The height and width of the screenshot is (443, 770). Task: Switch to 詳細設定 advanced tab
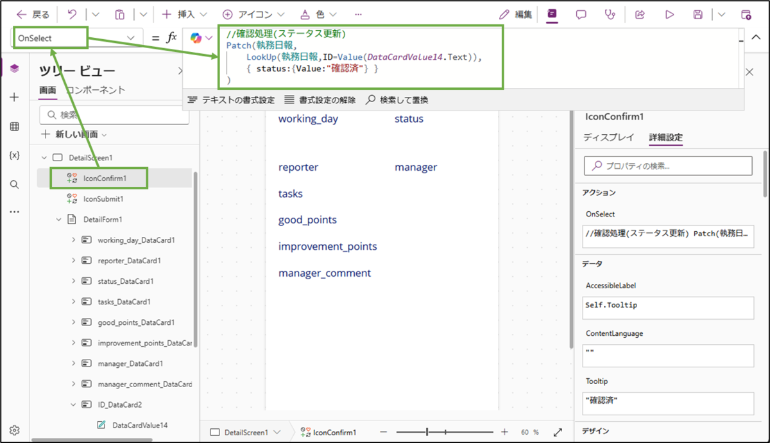665,137
